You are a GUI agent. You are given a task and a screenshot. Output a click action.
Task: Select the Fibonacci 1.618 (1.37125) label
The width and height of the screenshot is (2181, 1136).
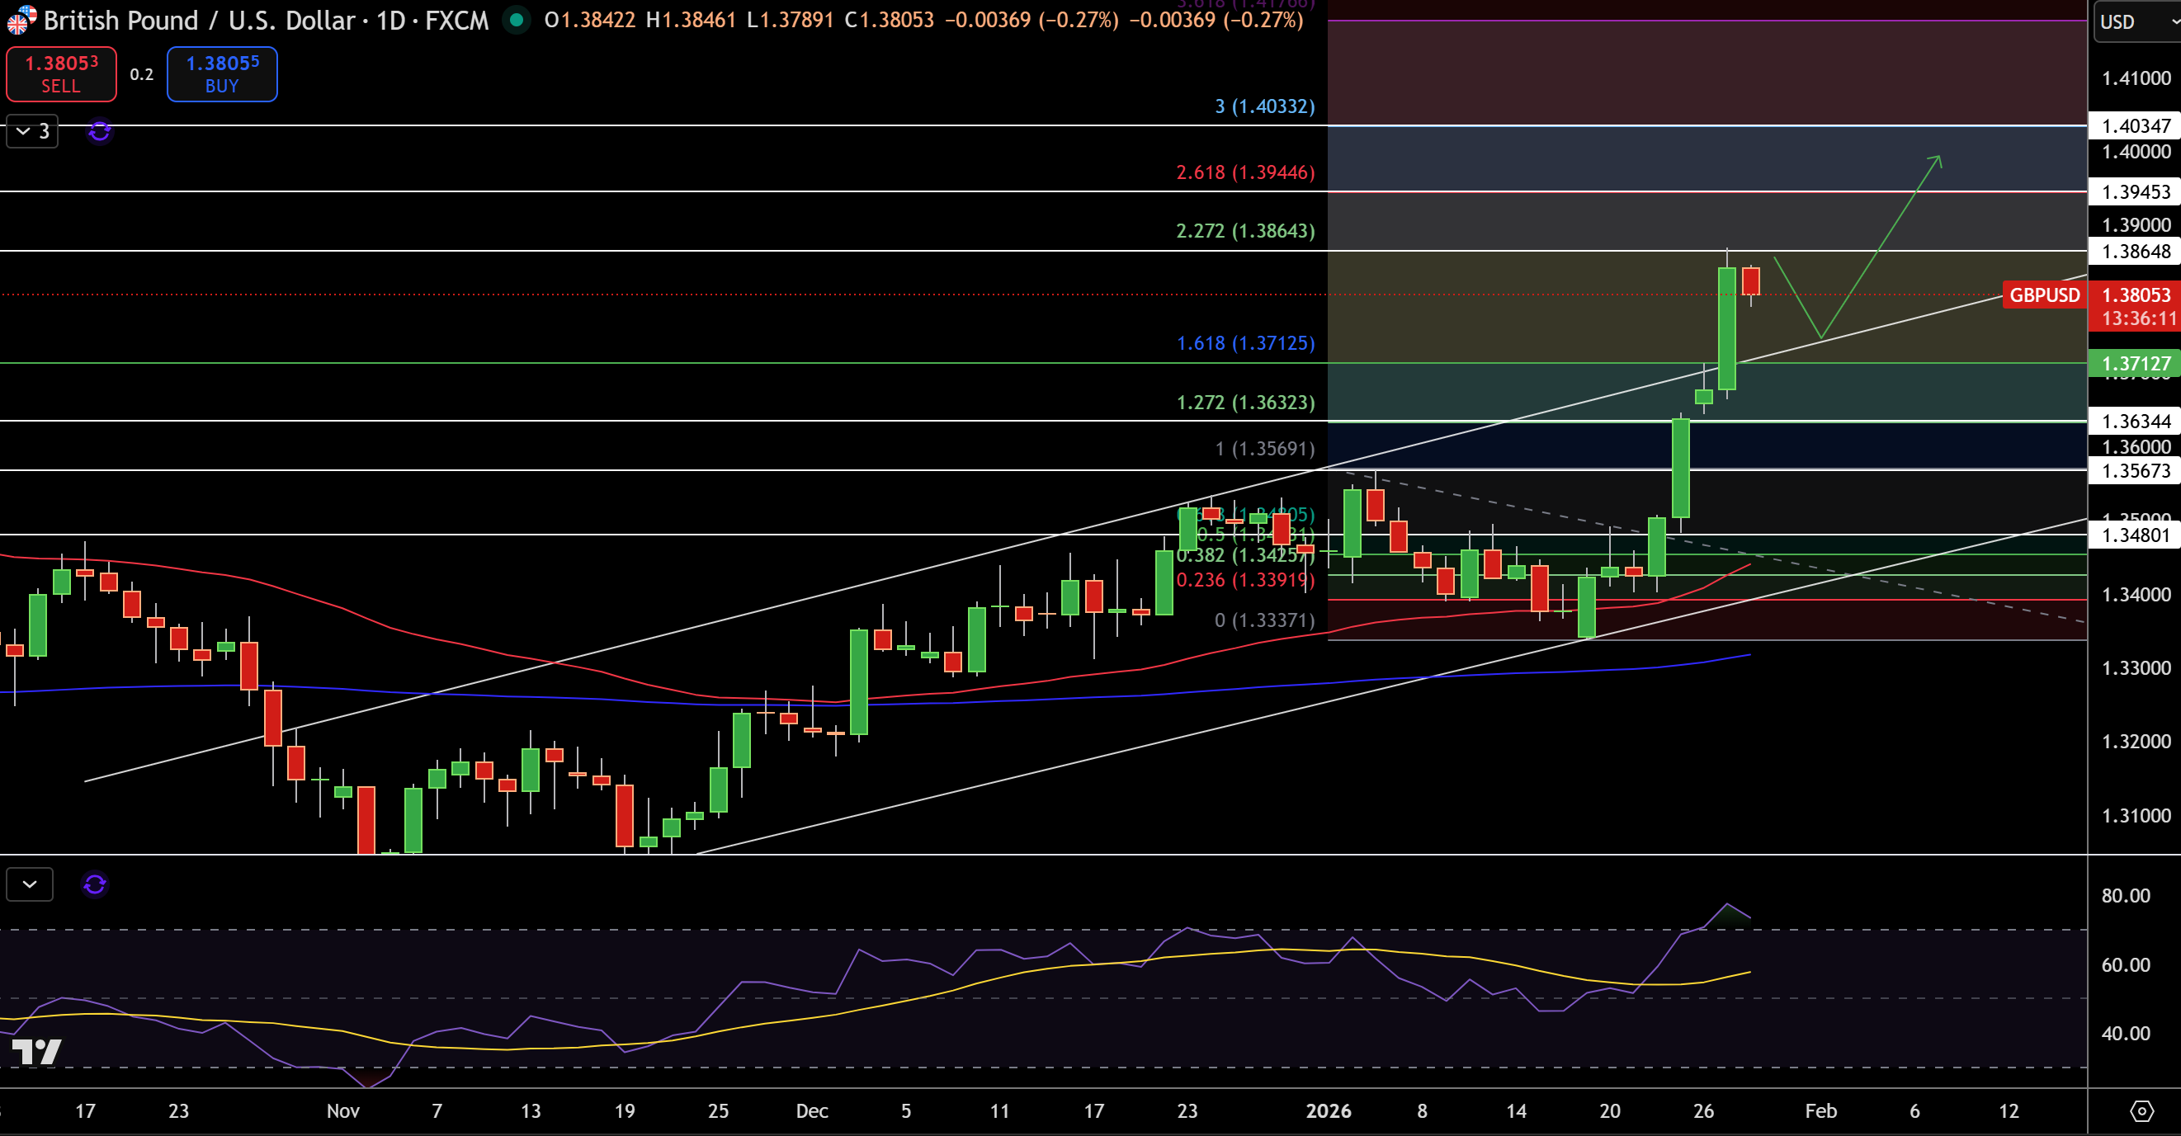point(1245,343)
